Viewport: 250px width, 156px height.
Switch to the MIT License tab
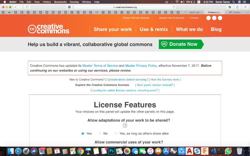point(235,12)
